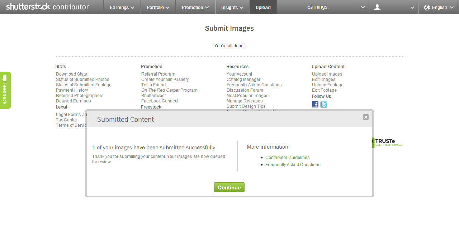Expand the Portfolio menu

click(158, 7)
